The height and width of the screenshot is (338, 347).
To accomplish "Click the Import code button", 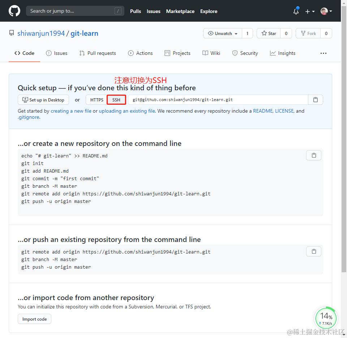I will [35, 319].
